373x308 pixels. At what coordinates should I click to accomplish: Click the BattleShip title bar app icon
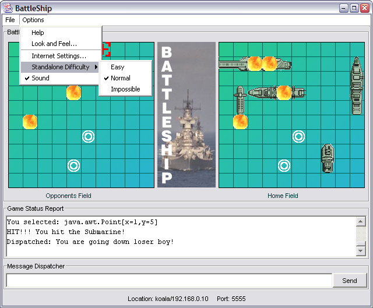click(x=8, y=8)
